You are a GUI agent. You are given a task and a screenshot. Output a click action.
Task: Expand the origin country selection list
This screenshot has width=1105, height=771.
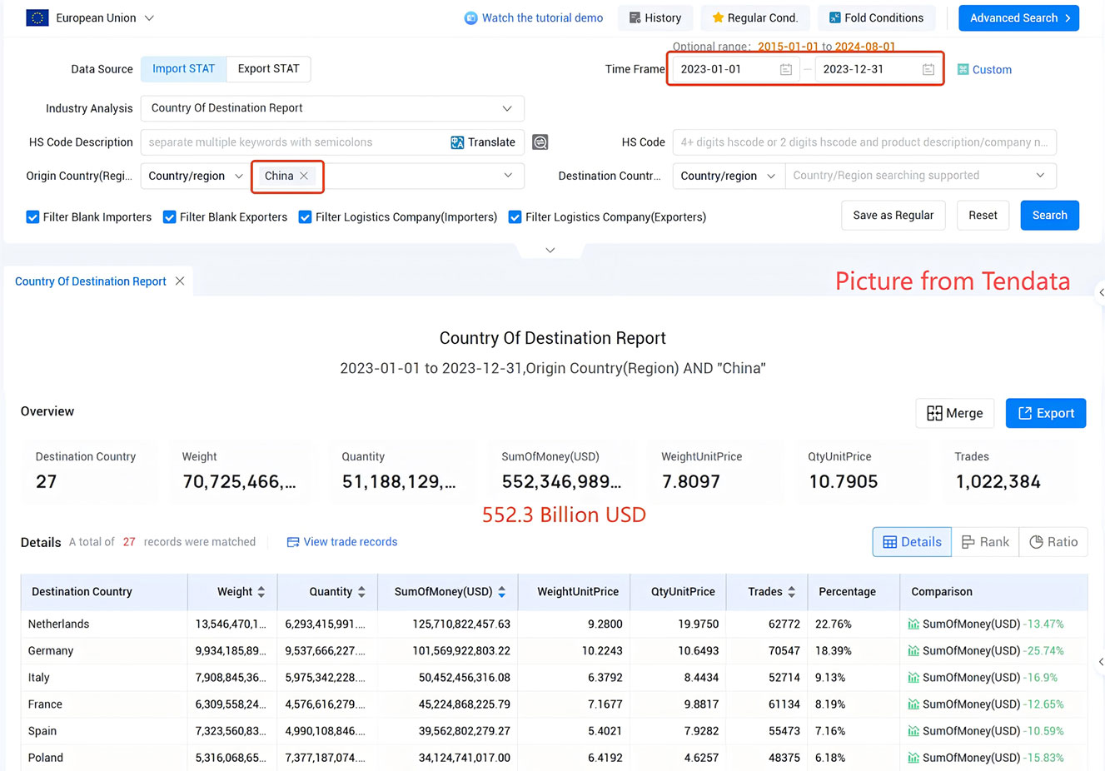click(508, 176)
